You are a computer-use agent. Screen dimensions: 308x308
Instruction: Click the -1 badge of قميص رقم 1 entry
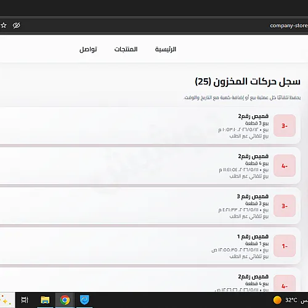tap(285, 246)
